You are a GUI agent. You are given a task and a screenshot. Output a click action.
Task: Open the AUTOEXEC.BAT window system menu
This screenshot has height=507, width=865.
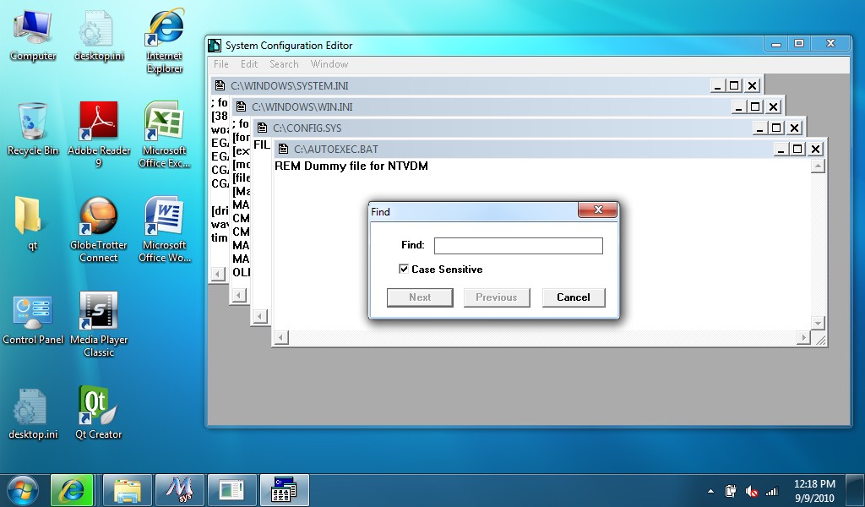282,148
